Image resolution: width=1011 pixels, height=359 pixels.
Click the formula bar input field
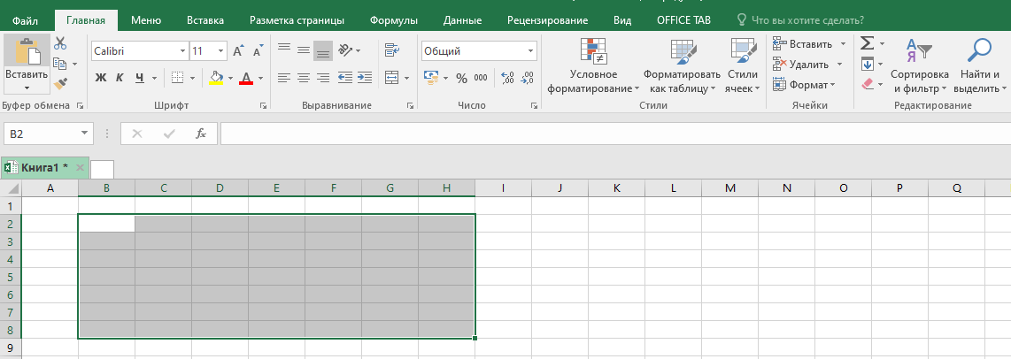615,134
